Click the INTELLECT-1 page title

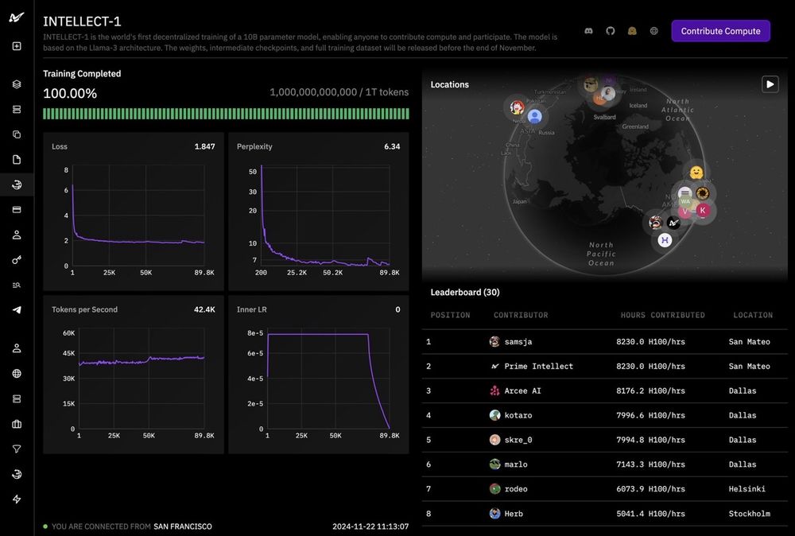[82, 21]
